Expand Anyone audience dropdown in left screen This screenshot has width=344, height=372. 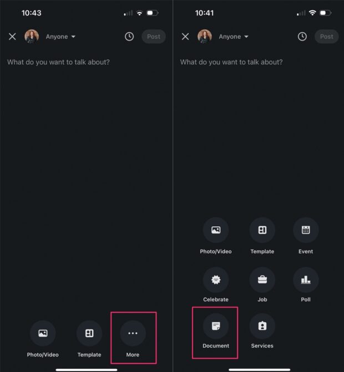60,37
